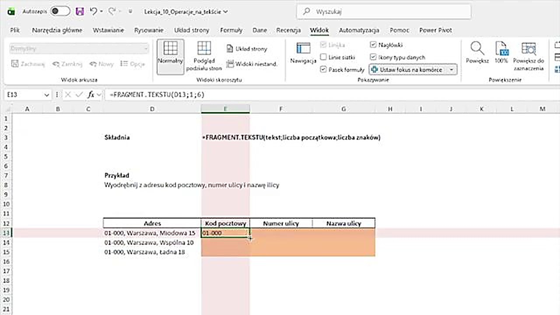Open the file name Lekcja_10 dropdown
560x315 pixels.
click(x=186, y=12)
